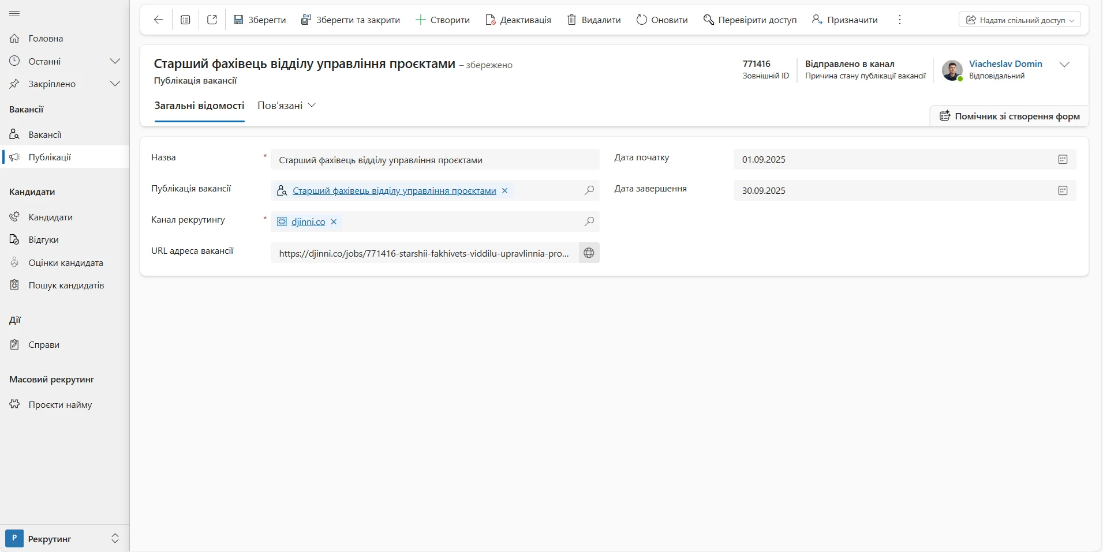This screenshot has width=1103, height=552.
Task: Click the form view list icon
Action: [x=185, y=20]
